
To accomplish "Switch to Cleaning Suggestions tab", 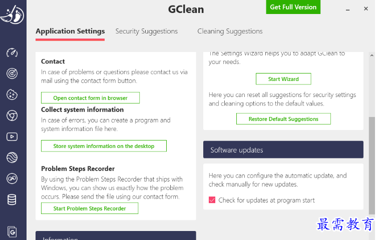I will tap(230, 31).
